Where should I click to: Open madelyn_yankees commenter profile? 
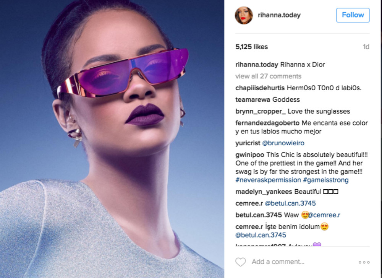(x=264, y=192)
